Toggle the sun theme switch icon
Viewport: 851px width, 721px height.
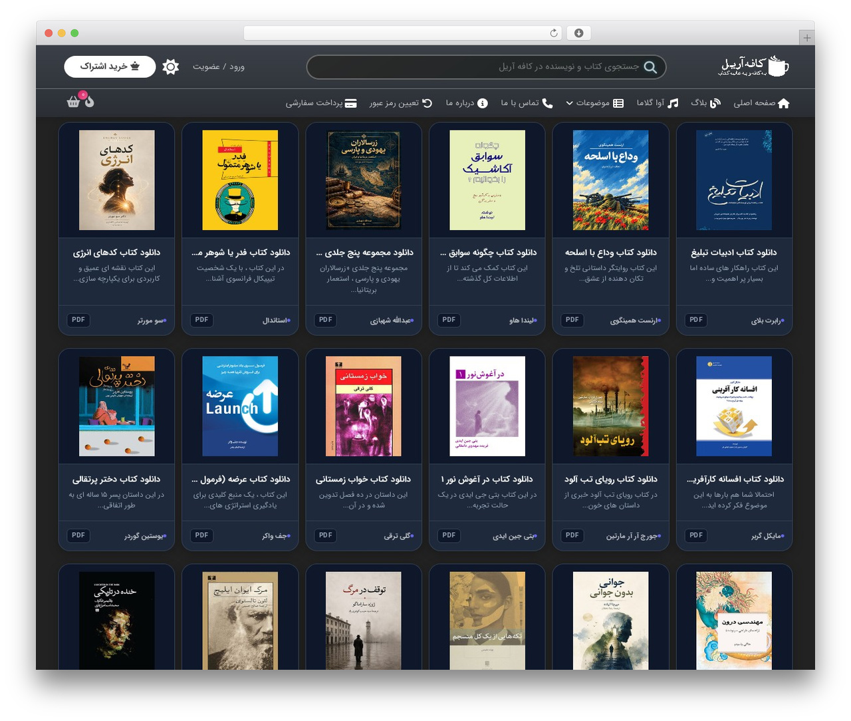[171, 67]
